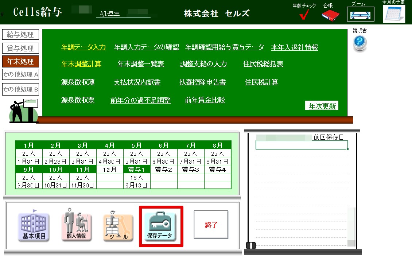Open the 年末調整計算 link
Viewport: 412px width, 260px height.
pyautogui.click(x=81, y=64)
